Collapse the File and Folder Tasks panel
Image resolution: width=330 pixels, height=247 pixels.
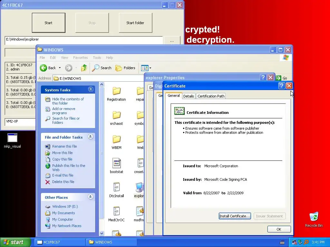pyautogui.click(x=91, y=137)
